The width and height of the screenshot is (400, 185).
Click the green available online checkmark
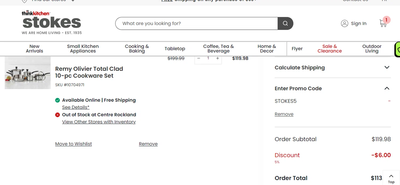point(57,100)
